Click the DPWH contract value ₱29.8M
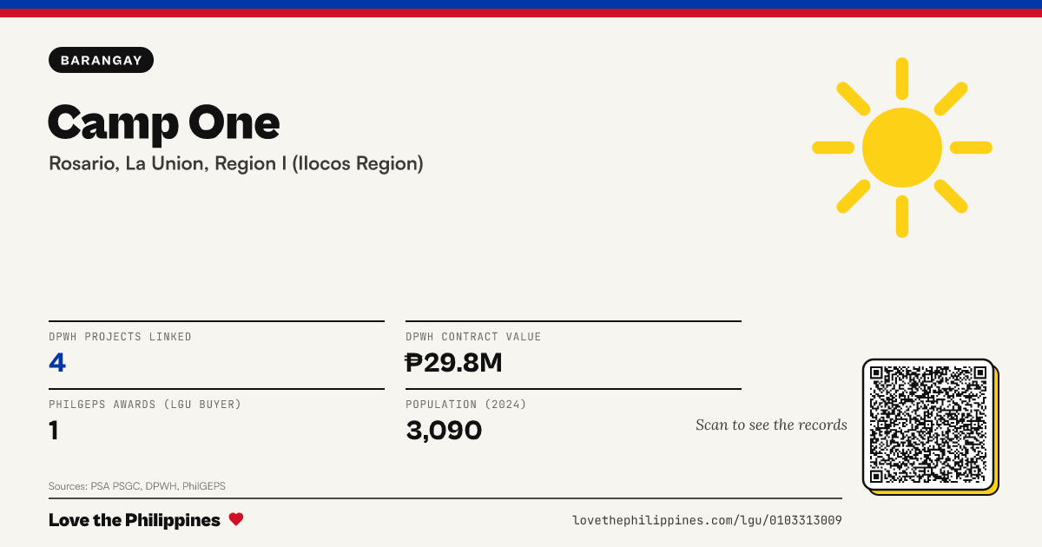 click(x=454, y=362)
